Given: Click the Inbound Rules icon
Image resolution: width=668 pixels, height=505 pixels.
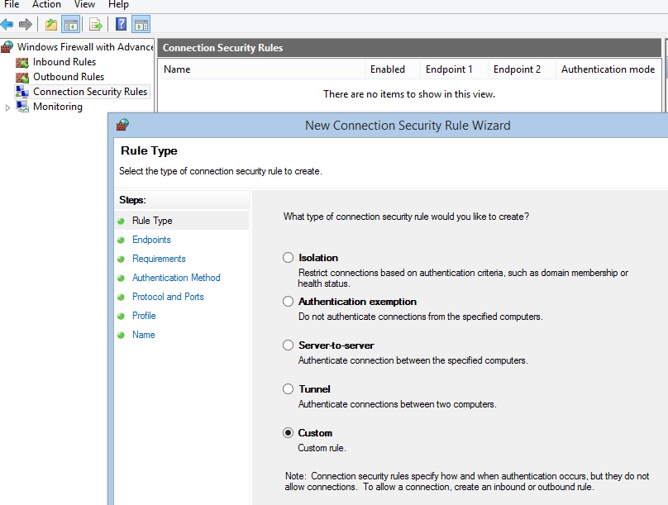Looking at the screenshot, I should tap(22, 62).
